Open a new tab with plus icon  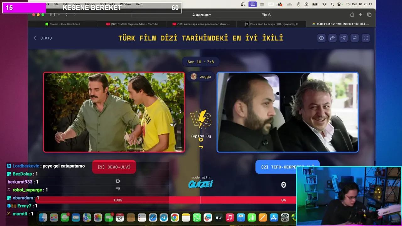click(x=361, y=15)
